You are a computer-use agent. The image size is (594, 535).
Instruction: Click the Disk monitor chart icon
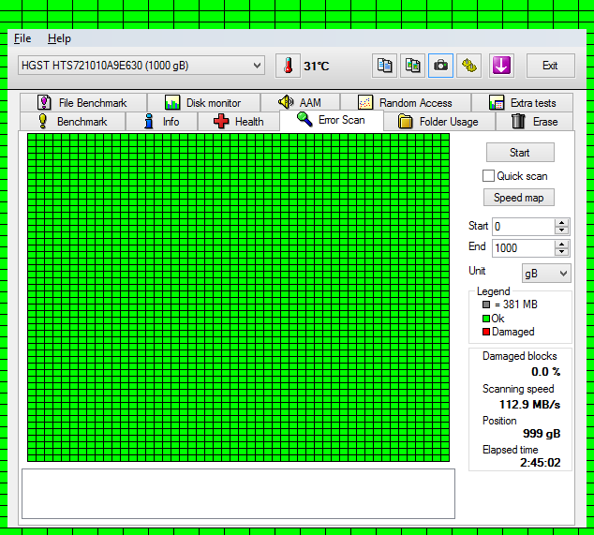pos(172,103)
